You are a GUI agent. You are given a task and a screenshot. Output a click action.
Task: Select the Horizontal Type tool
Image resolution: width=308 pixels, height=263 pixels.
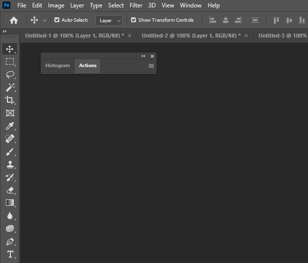click(x=10, y=254)
